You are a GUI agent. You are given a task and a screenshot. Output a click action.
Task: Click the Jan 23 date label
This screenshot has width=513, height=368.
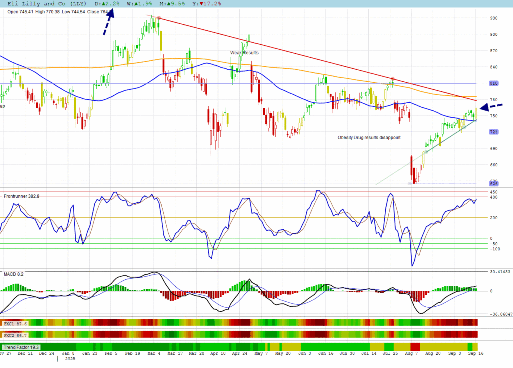click(90, 353)
